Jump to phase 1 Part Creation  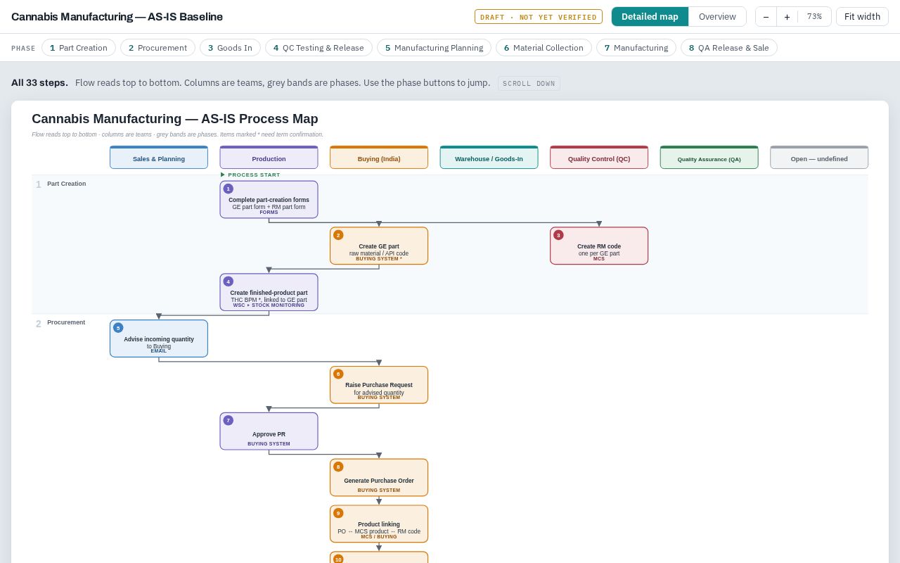coord(79,48)
